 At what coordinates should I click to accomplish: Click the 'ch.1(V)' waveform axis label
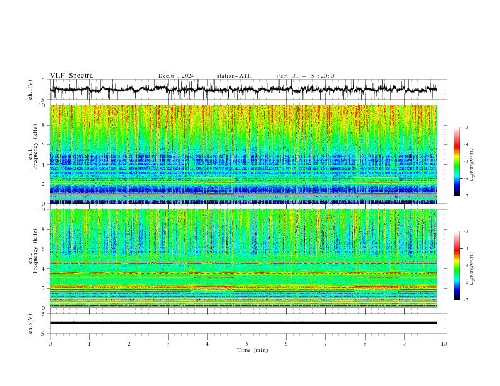pyautogui.click(x=30, y=90)
